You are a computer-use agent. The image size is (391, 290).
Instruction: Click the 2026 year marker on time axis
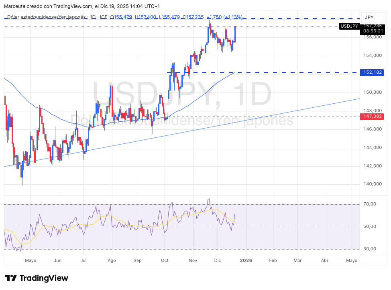tap(246, 260)
